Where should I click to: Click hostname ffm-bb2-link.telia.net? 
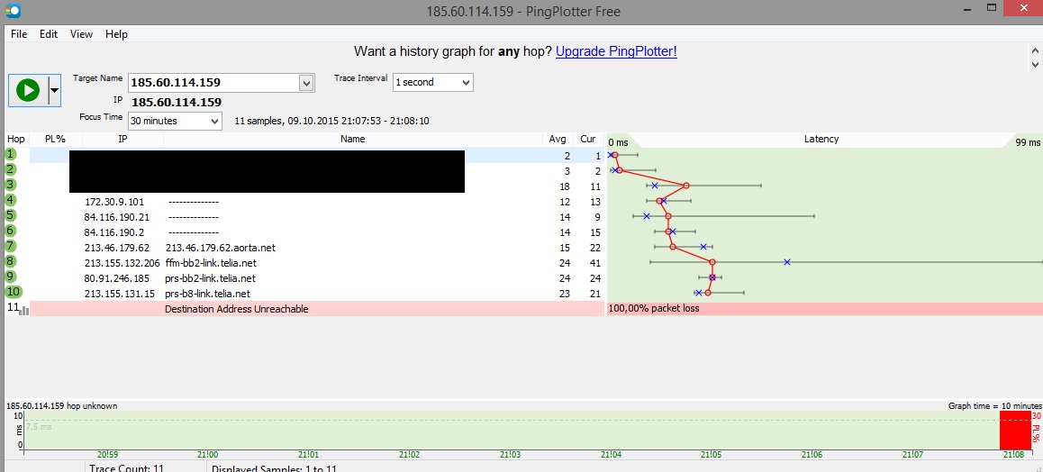coord(210,263)
